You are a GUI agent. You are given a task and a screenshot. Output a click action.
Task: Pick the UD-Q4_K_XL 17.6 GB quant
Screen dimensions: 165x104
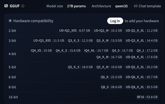pos(142,57)
